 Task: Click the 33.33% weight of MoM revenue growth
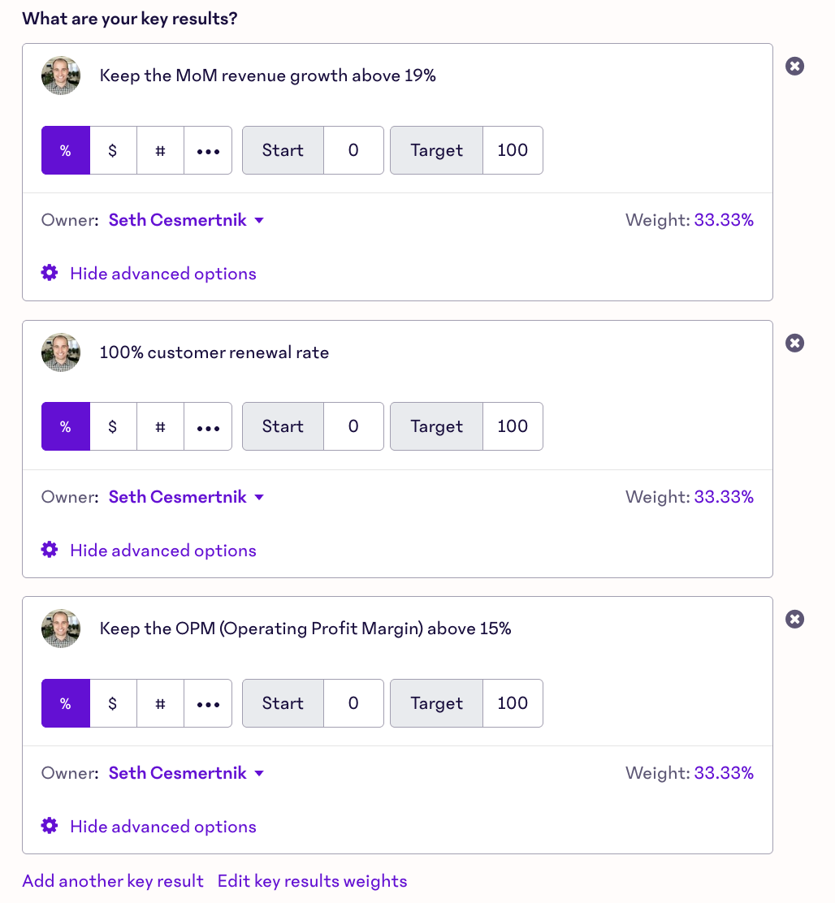pyautogui.click(x=724, y=220)
